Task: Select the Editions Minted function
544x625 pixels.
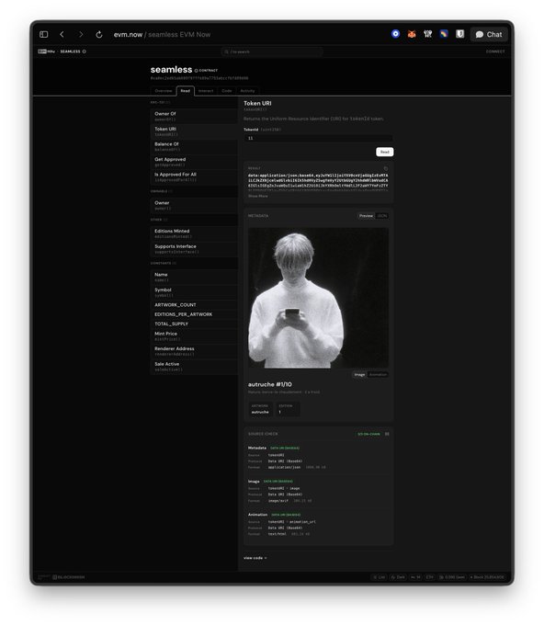Action: coord(194,233)
